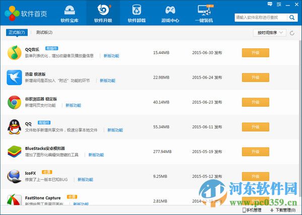Click the 277.94MB size value
Image resolution: width=302 pixels, height=215 pixels.
pyautogui.click(x=163, y=152)
